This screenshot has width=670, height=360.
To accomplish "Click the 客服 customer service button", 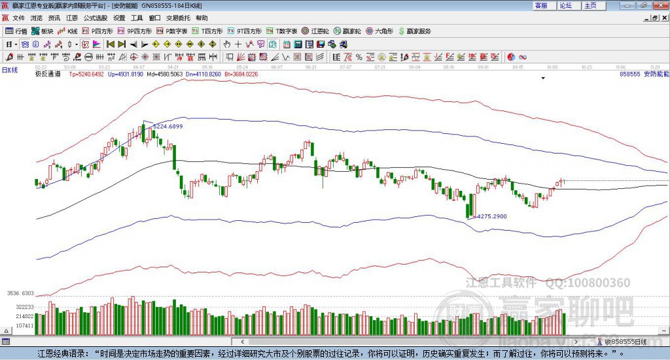I will pos(541,5).
